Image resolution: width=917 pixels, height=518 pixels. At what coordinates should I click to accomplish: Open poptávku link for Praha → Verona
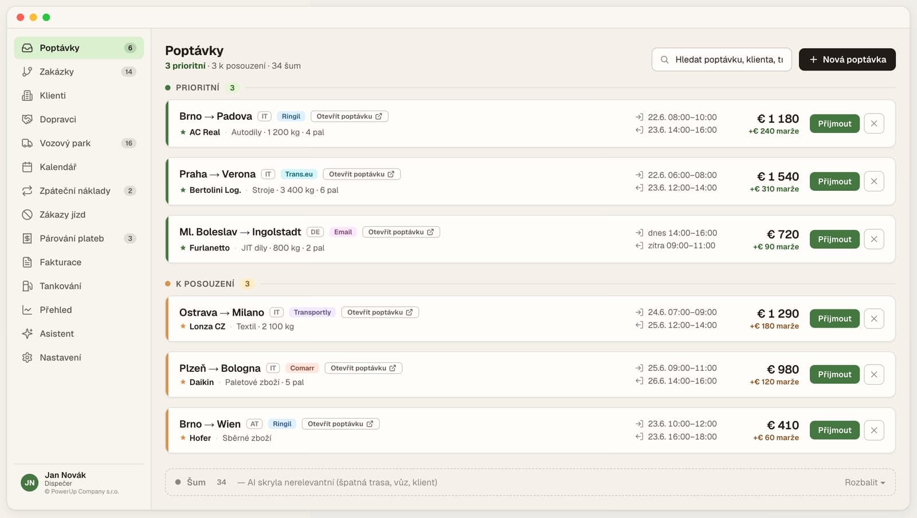point(362,174)
